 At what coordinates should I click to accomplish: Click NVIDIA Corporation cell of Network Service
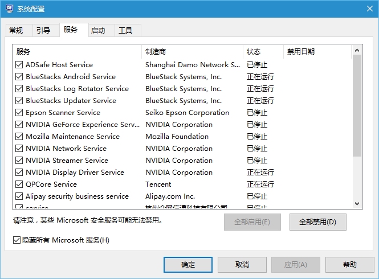(179, 148)
